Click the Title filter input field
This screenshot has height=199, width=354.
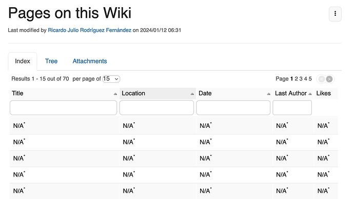point(64,107)
